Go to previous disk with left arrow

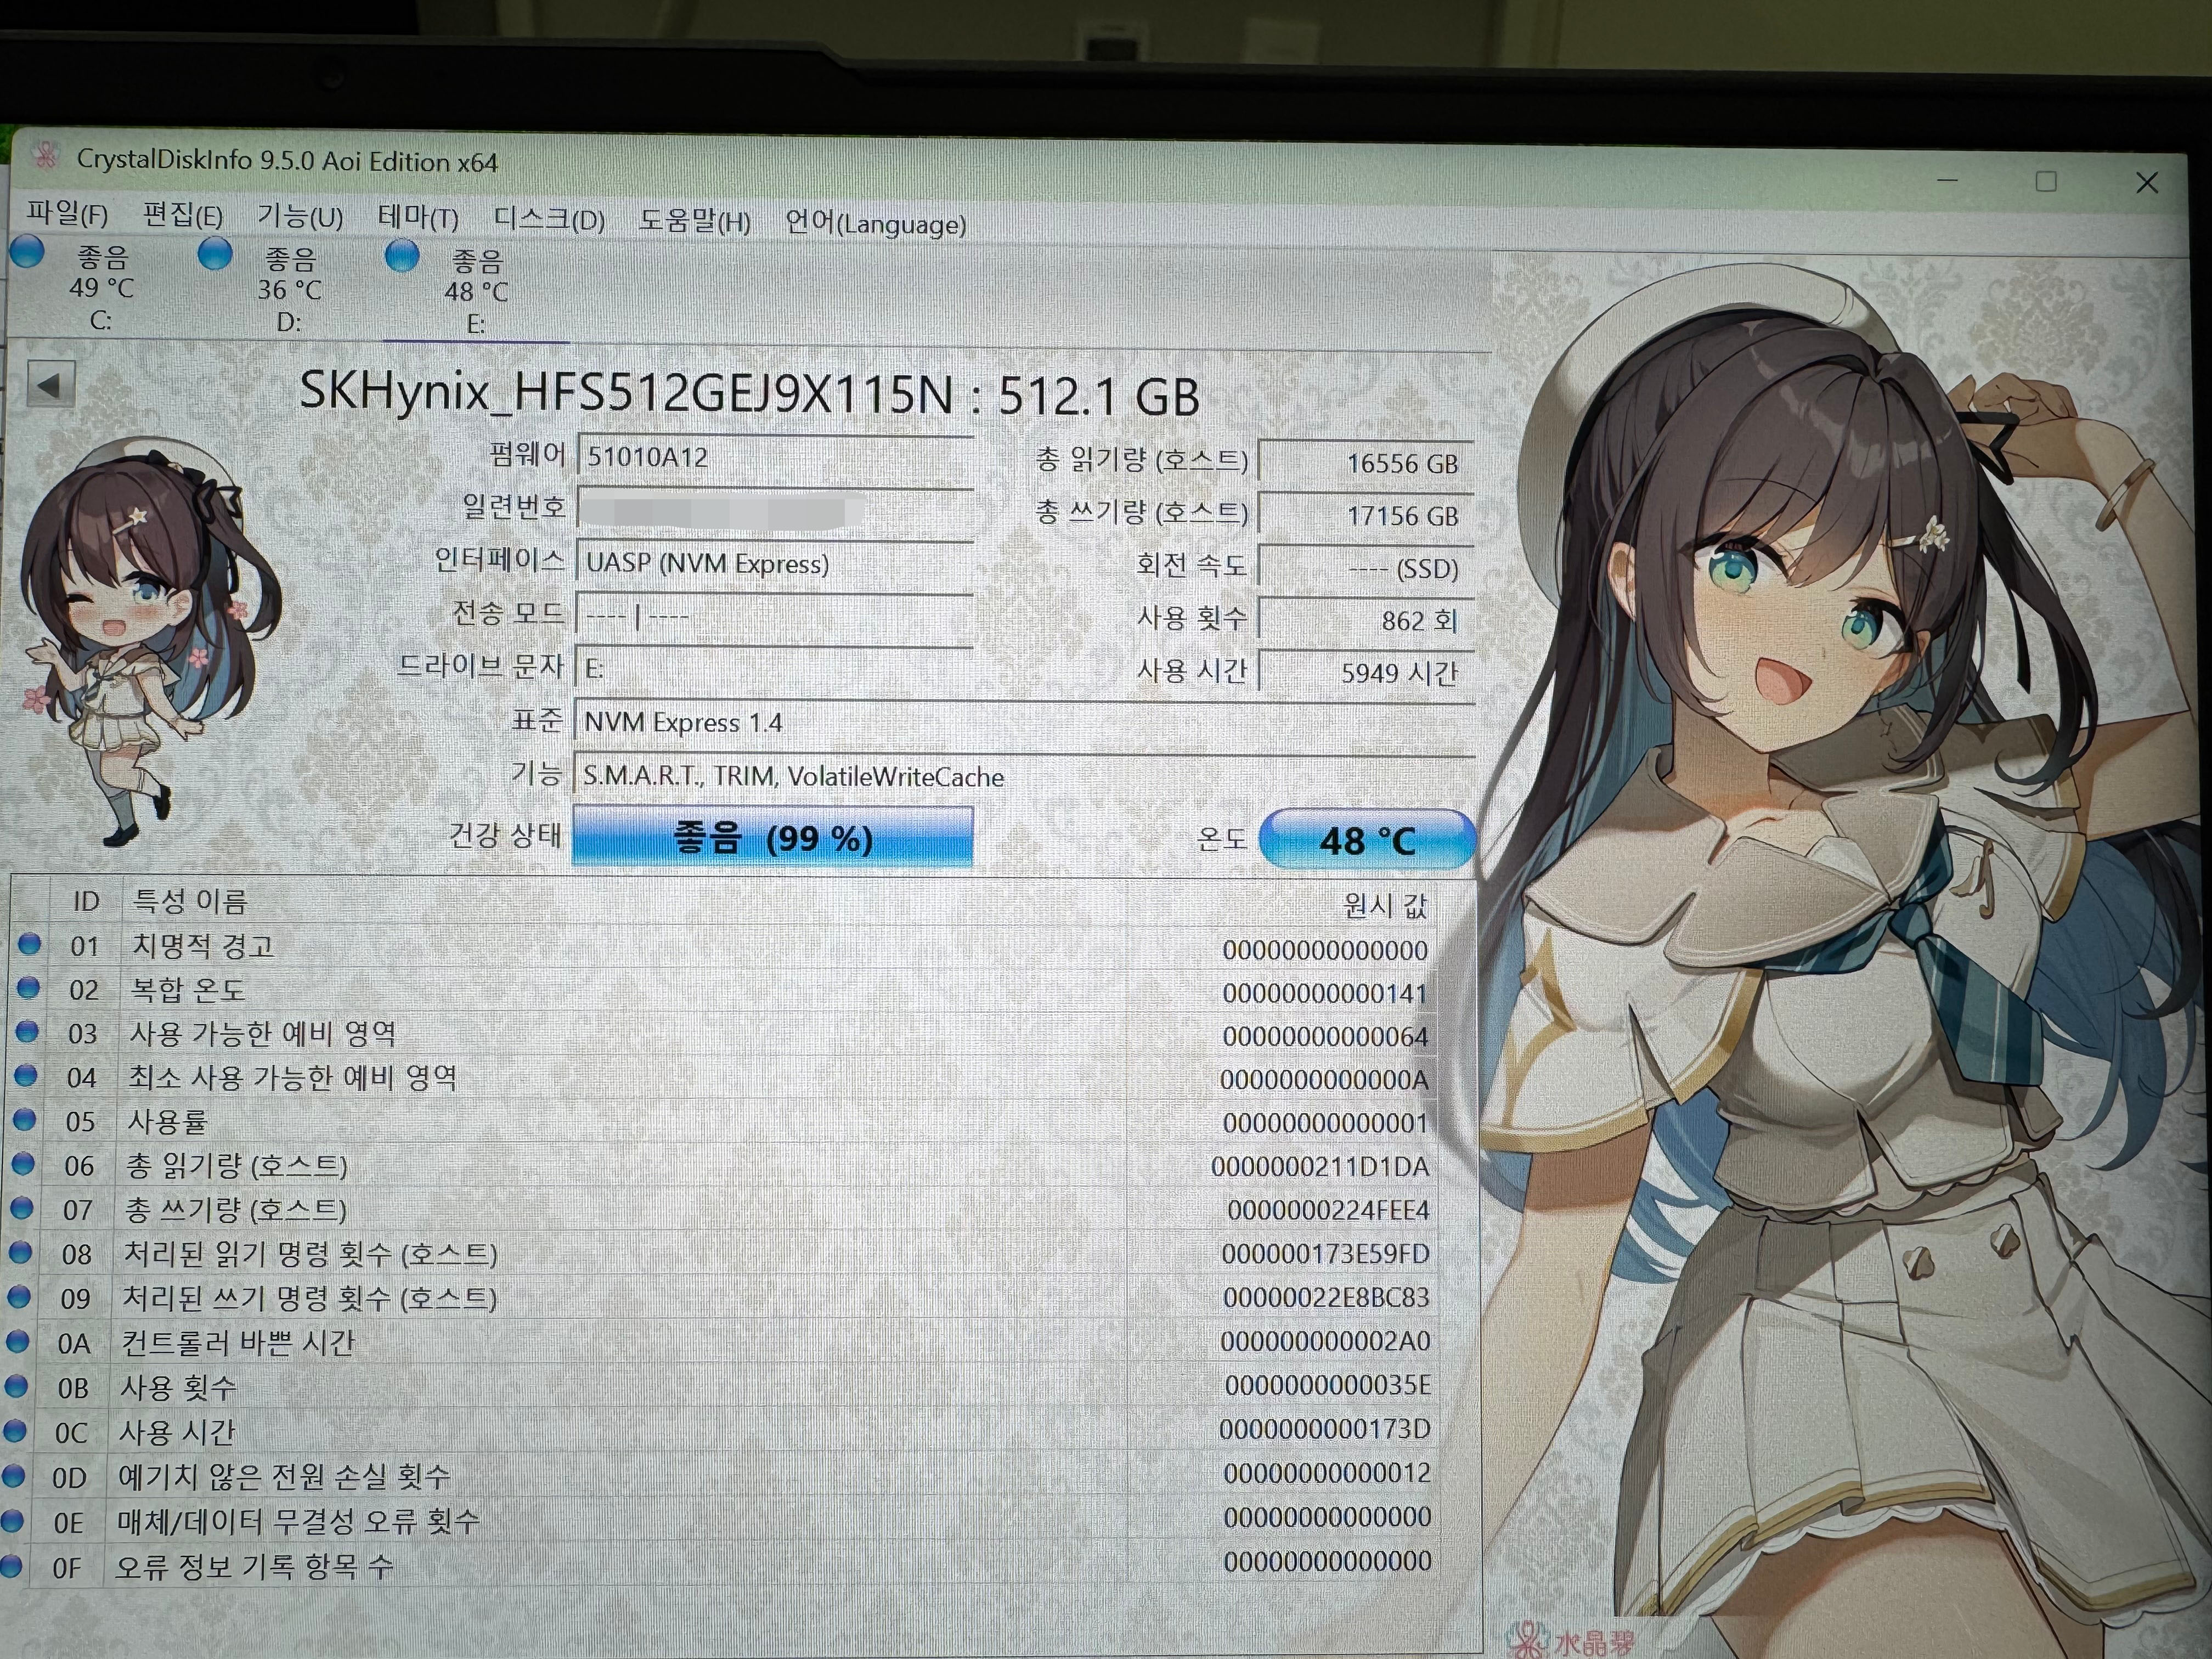point(51,385)
